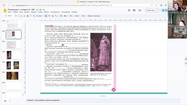
Task: Click the Макет layout button
Action: (77, 16)
